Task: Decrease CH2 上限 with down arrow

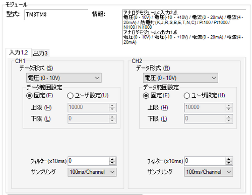Action: pos(229,109)
